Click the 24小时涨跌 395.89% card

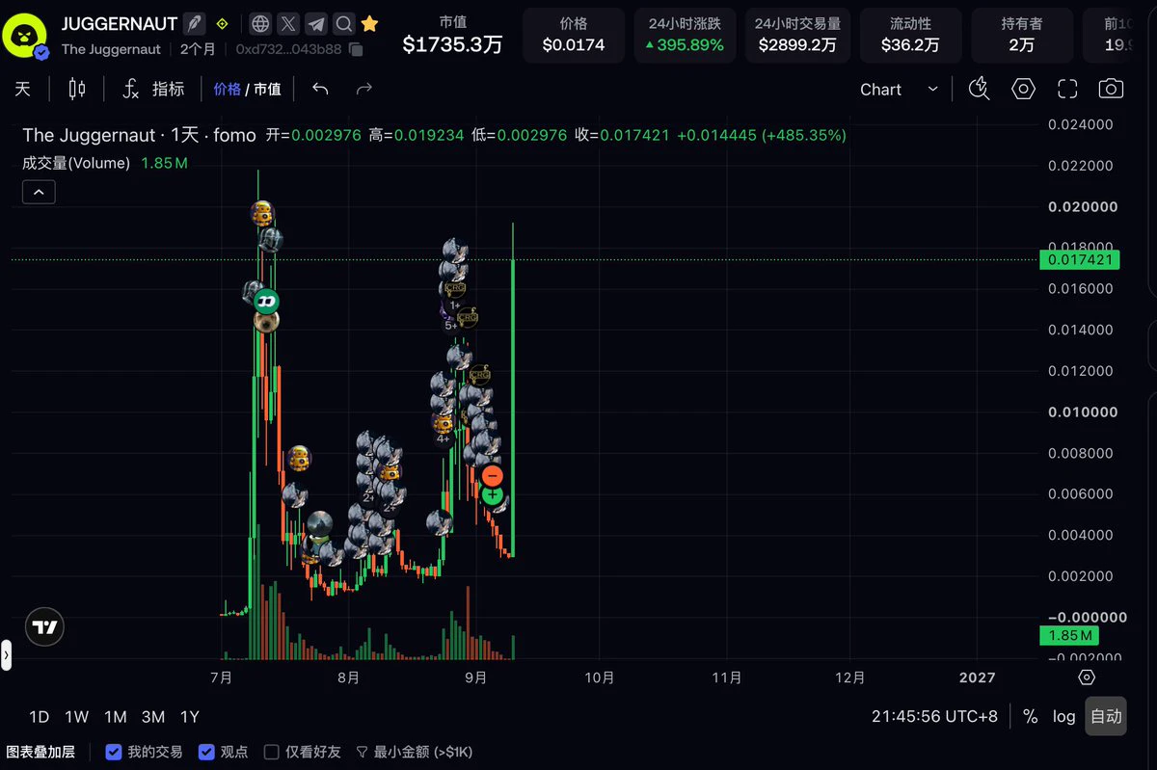click(685, 35)
